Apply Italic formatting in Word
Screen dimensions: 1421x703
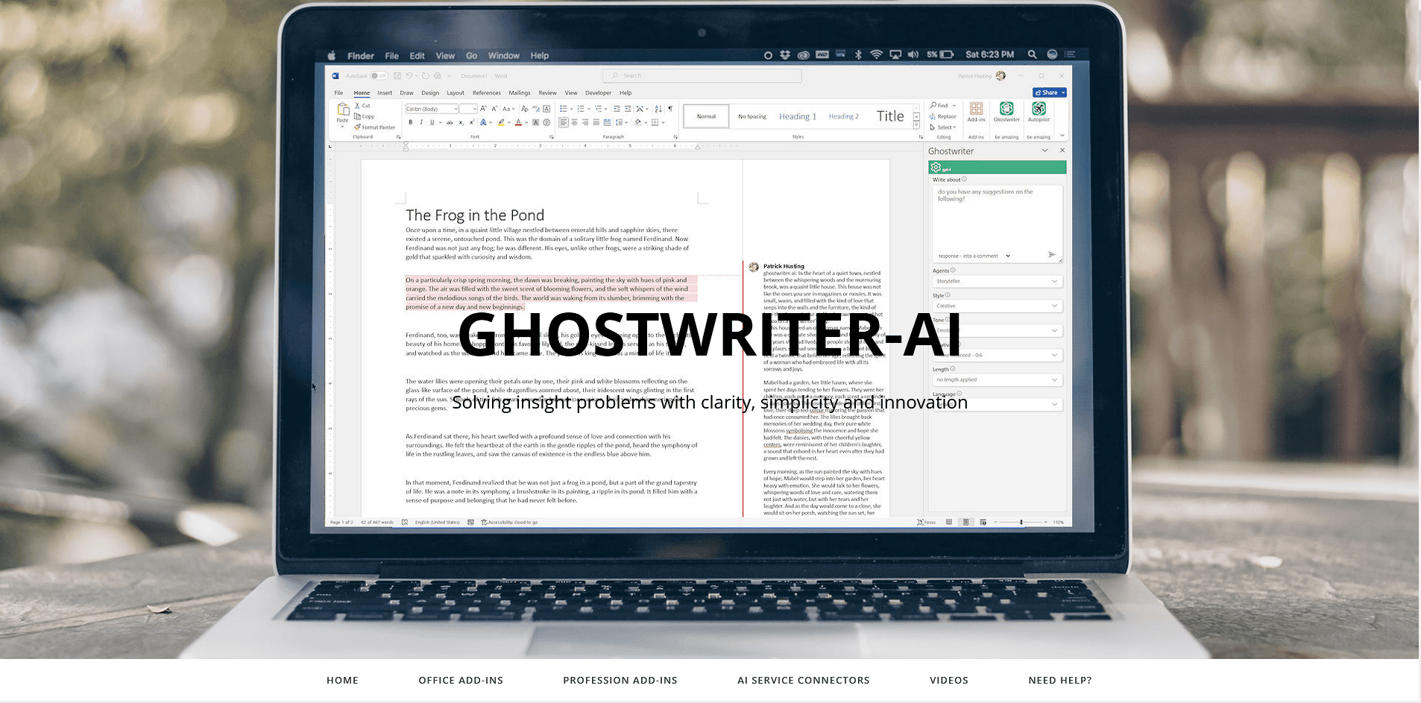point(421,122)
